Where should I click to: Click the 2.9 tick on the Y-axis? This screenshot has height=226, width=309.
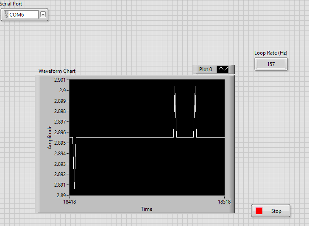pos(63,91)
